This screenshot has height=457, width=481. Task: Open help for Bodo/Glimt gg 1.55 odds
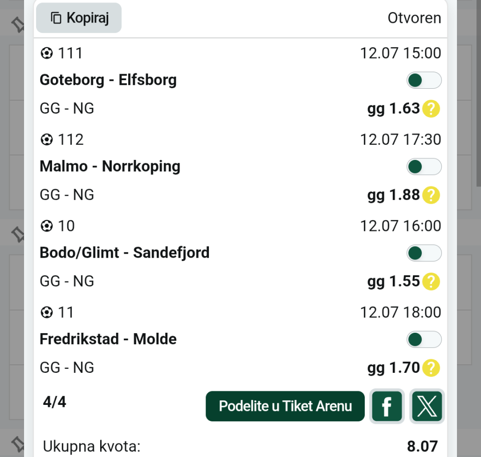tap(431, 281)
